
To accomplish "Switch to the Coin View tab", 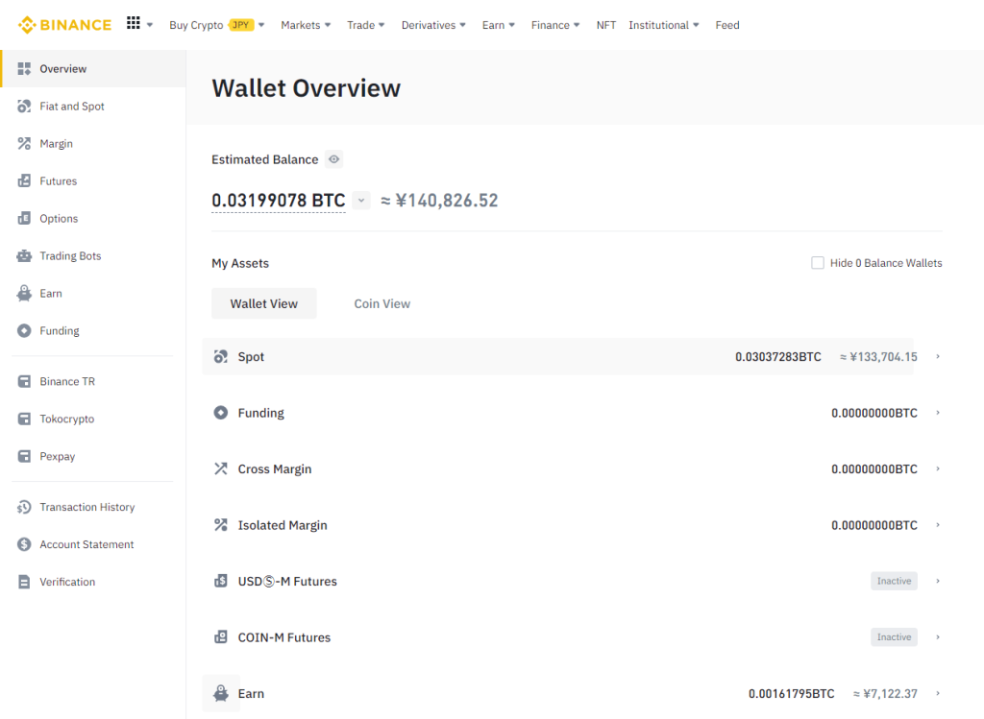I will tap(381, 303).
